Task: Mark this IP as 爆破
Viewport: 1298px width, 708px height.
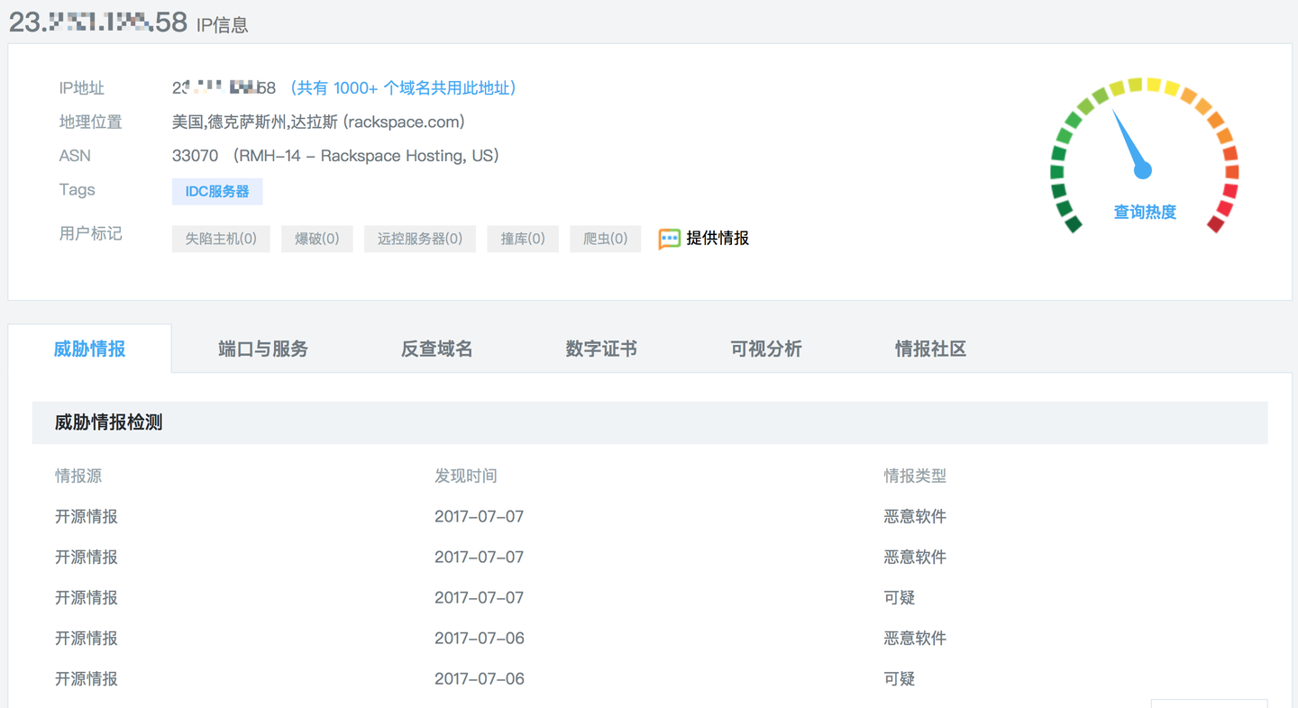Action: point(316,238)
